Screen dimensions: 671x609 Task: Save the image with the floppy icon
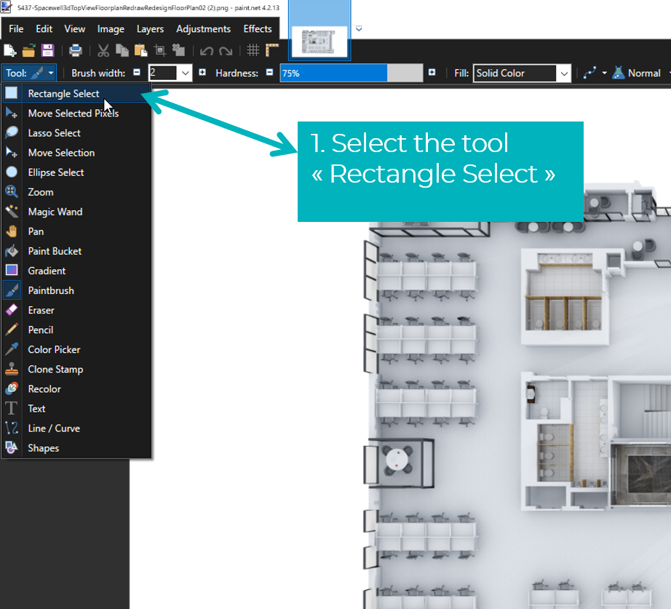(x=47, y=50)
